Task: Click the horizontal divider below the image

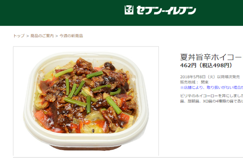Action: click(x=128, y=158)
